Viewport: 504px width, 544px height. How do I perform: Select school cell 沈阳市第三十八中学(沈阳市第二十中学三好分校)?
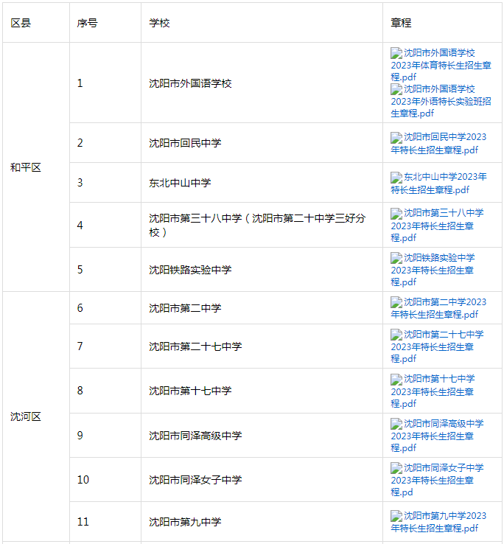point(262,225)
